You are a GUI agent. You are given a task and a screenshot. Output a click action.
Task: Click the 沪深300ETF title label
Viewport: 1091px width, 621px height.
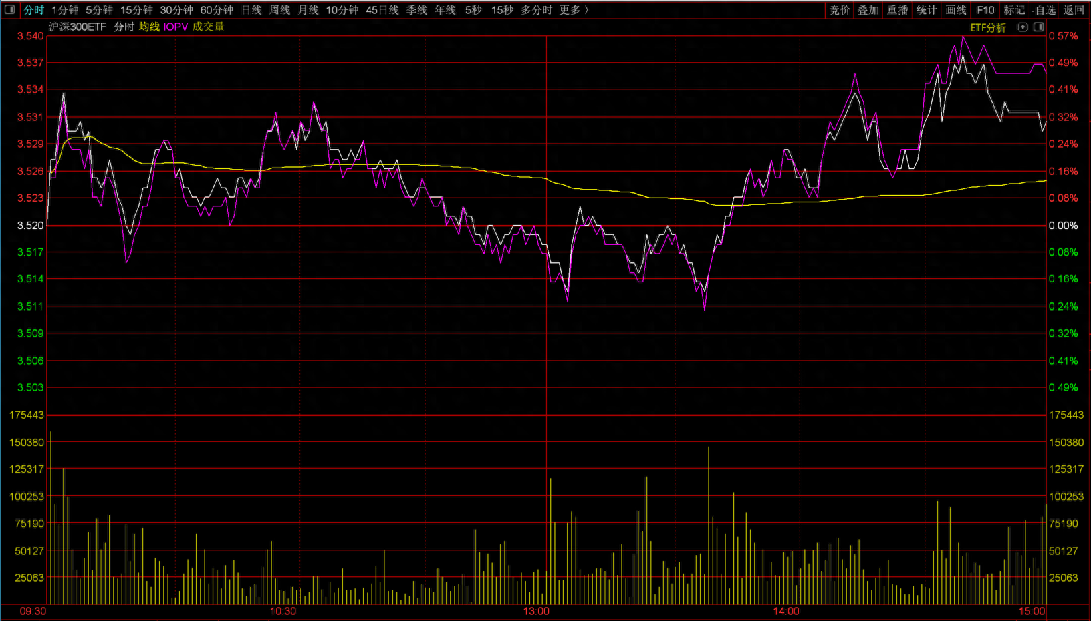(x=78, y=27)
